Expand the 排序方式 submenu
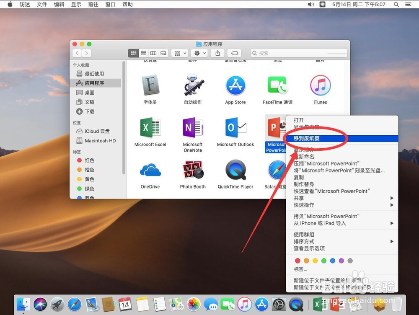419x315 pixels. (x=342, y=242)
